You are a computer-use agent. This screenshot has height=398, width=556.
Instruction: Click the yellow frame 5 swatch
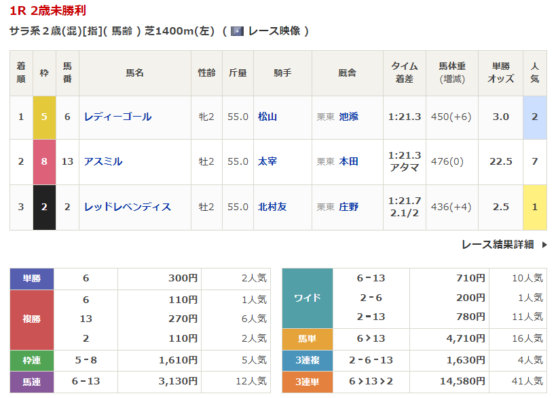pyautogui.click(x=44, y=117)
